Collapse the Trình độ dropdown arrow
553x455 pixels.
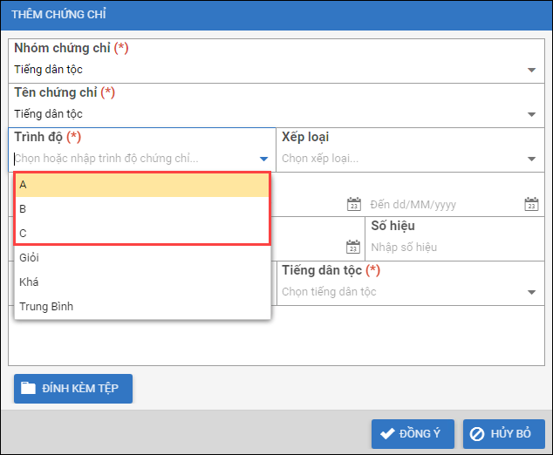click(x=263, y=159)
